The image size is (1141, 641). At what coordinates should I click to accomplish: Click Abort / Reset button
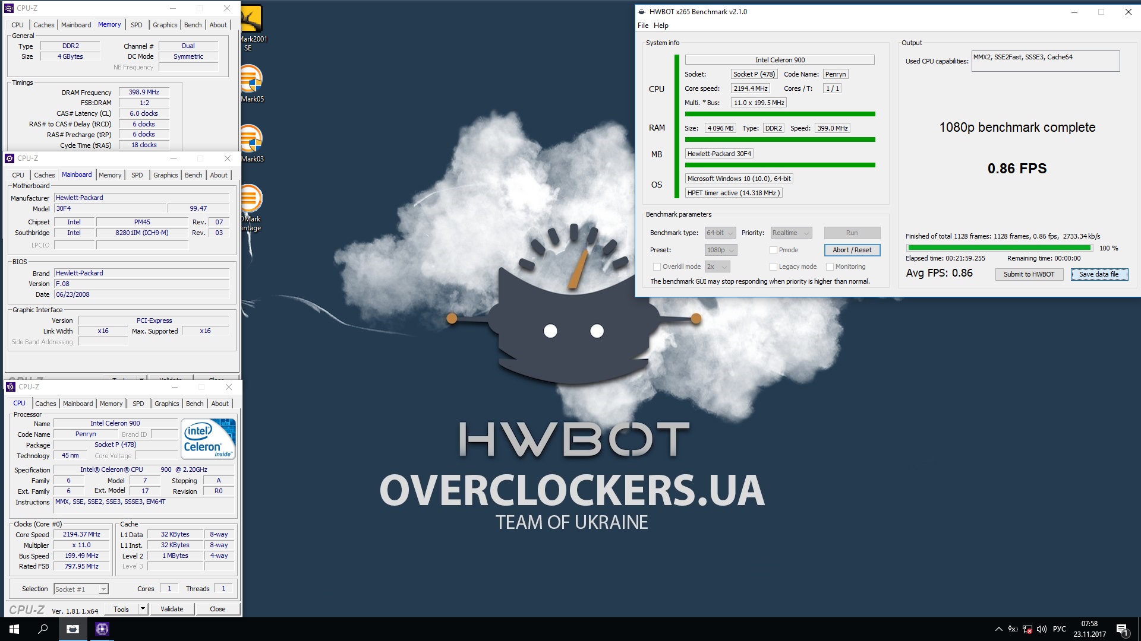852,250
